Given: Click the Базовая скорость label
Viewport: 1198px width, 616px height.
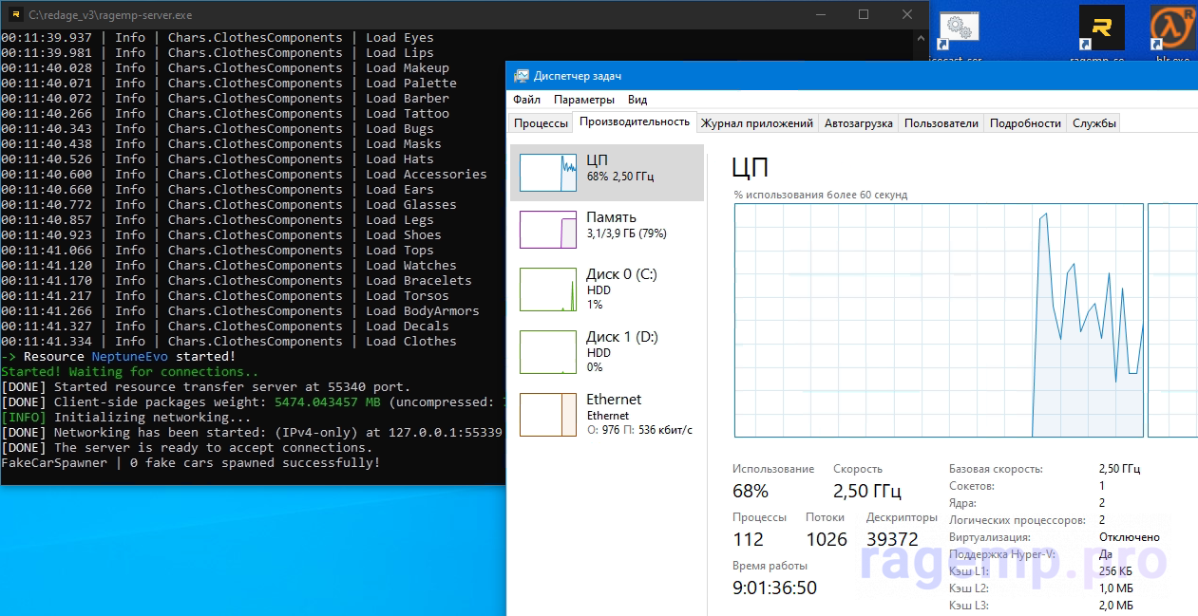Looking at the screenshot, I should [996, 469].
